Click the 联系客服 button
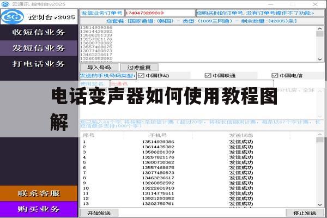Screen dimensions: 327x218 point(39,193)
